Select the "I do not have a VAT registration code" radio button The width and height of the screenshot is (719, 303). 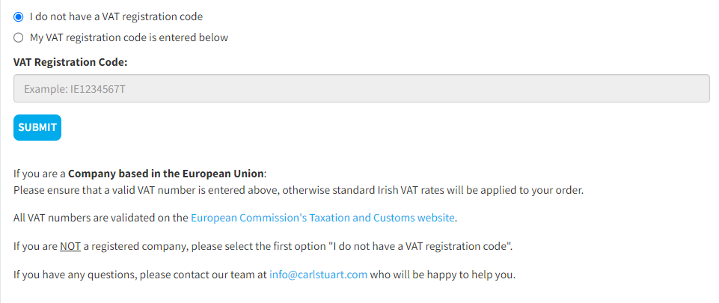(x=19, y=16)
